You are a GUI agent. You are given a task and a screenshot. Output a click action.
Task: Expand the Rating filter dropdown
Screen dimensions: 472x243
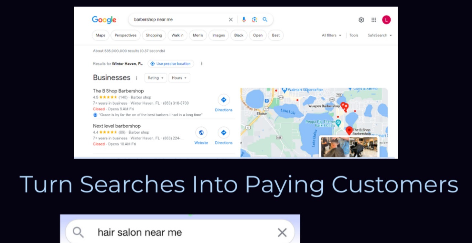156,78
